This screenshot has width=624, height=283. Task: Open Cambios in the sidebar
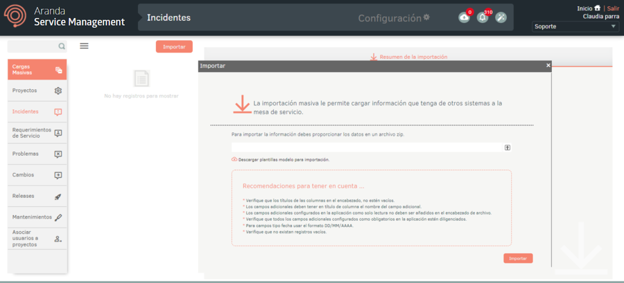pyautogui.click(x=37, y=175)
